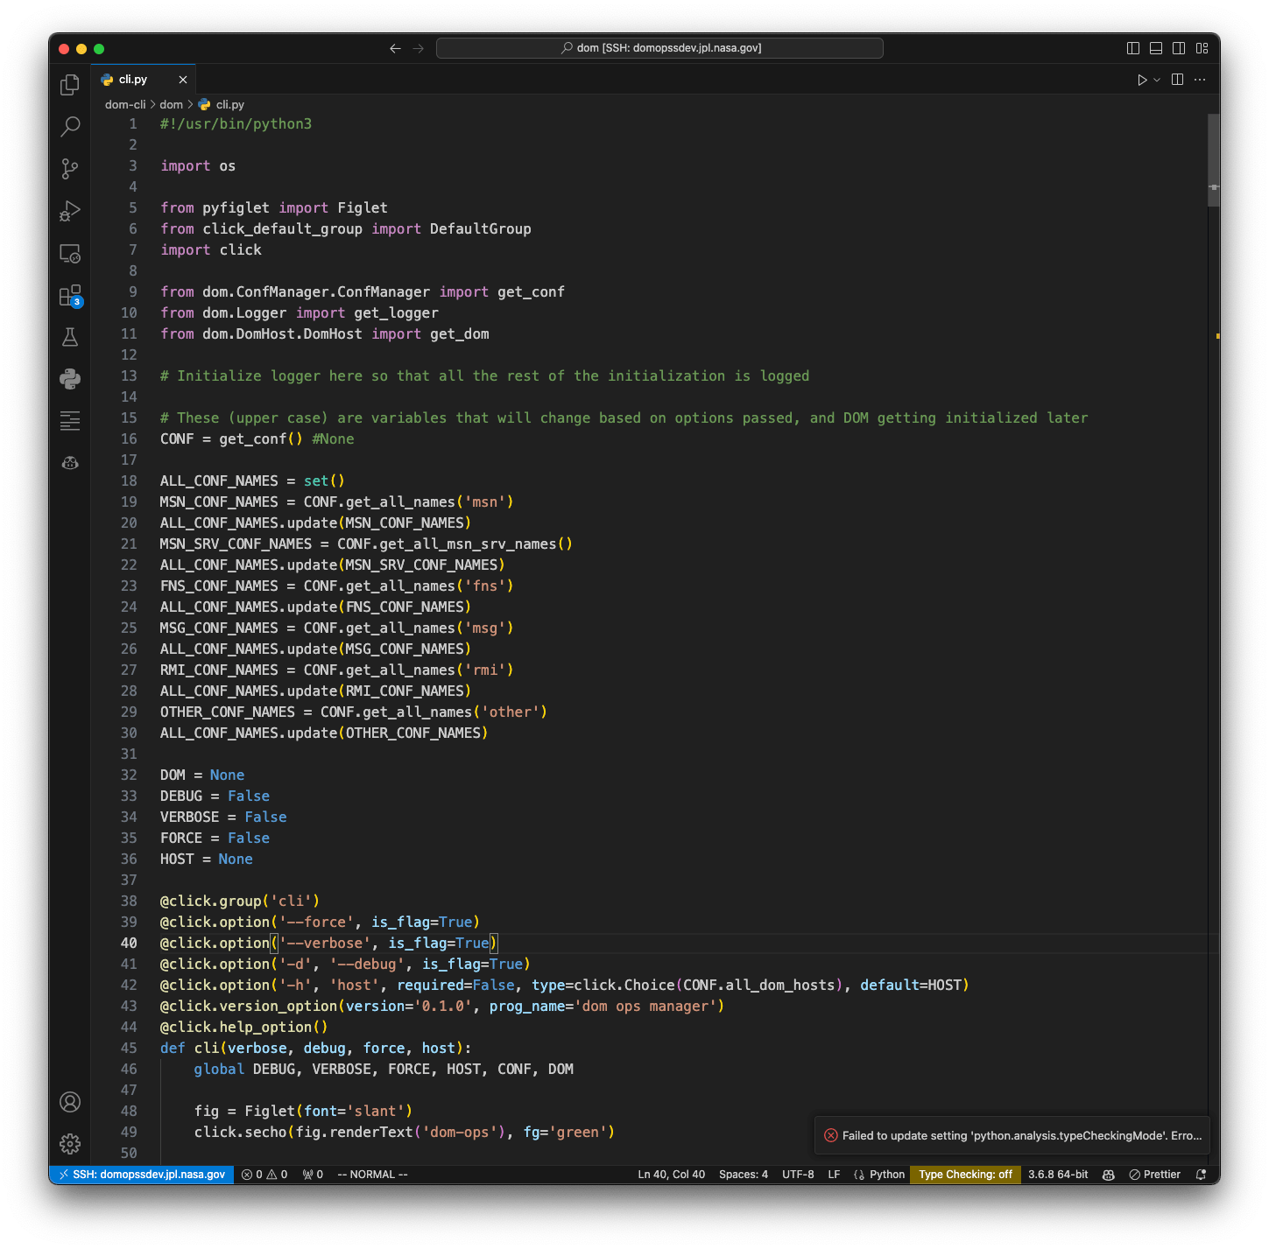Click the SSH remote host status button
The image size is (1269, 1249).
tap(142, 1175)
